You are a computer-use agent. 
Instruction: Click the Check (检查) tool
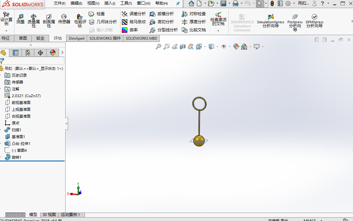coord(97,14)
